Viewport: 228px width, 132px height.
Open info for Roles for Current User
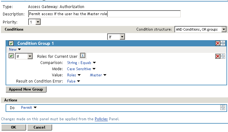tap(83, 56)
